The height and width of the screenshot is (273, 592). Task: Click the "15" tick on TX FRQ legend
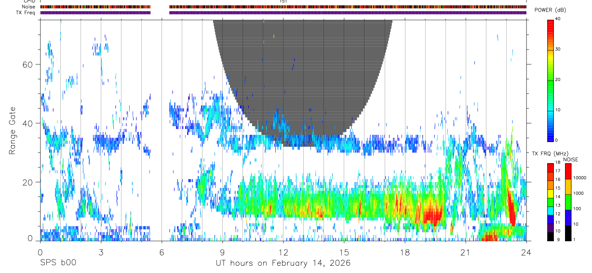point(558,188)
